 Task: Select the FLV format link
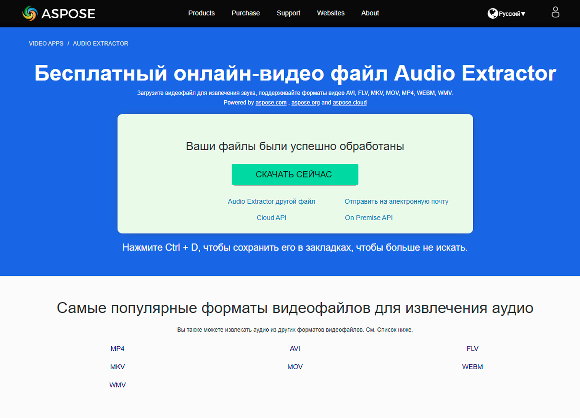click(x=472, y=349)
